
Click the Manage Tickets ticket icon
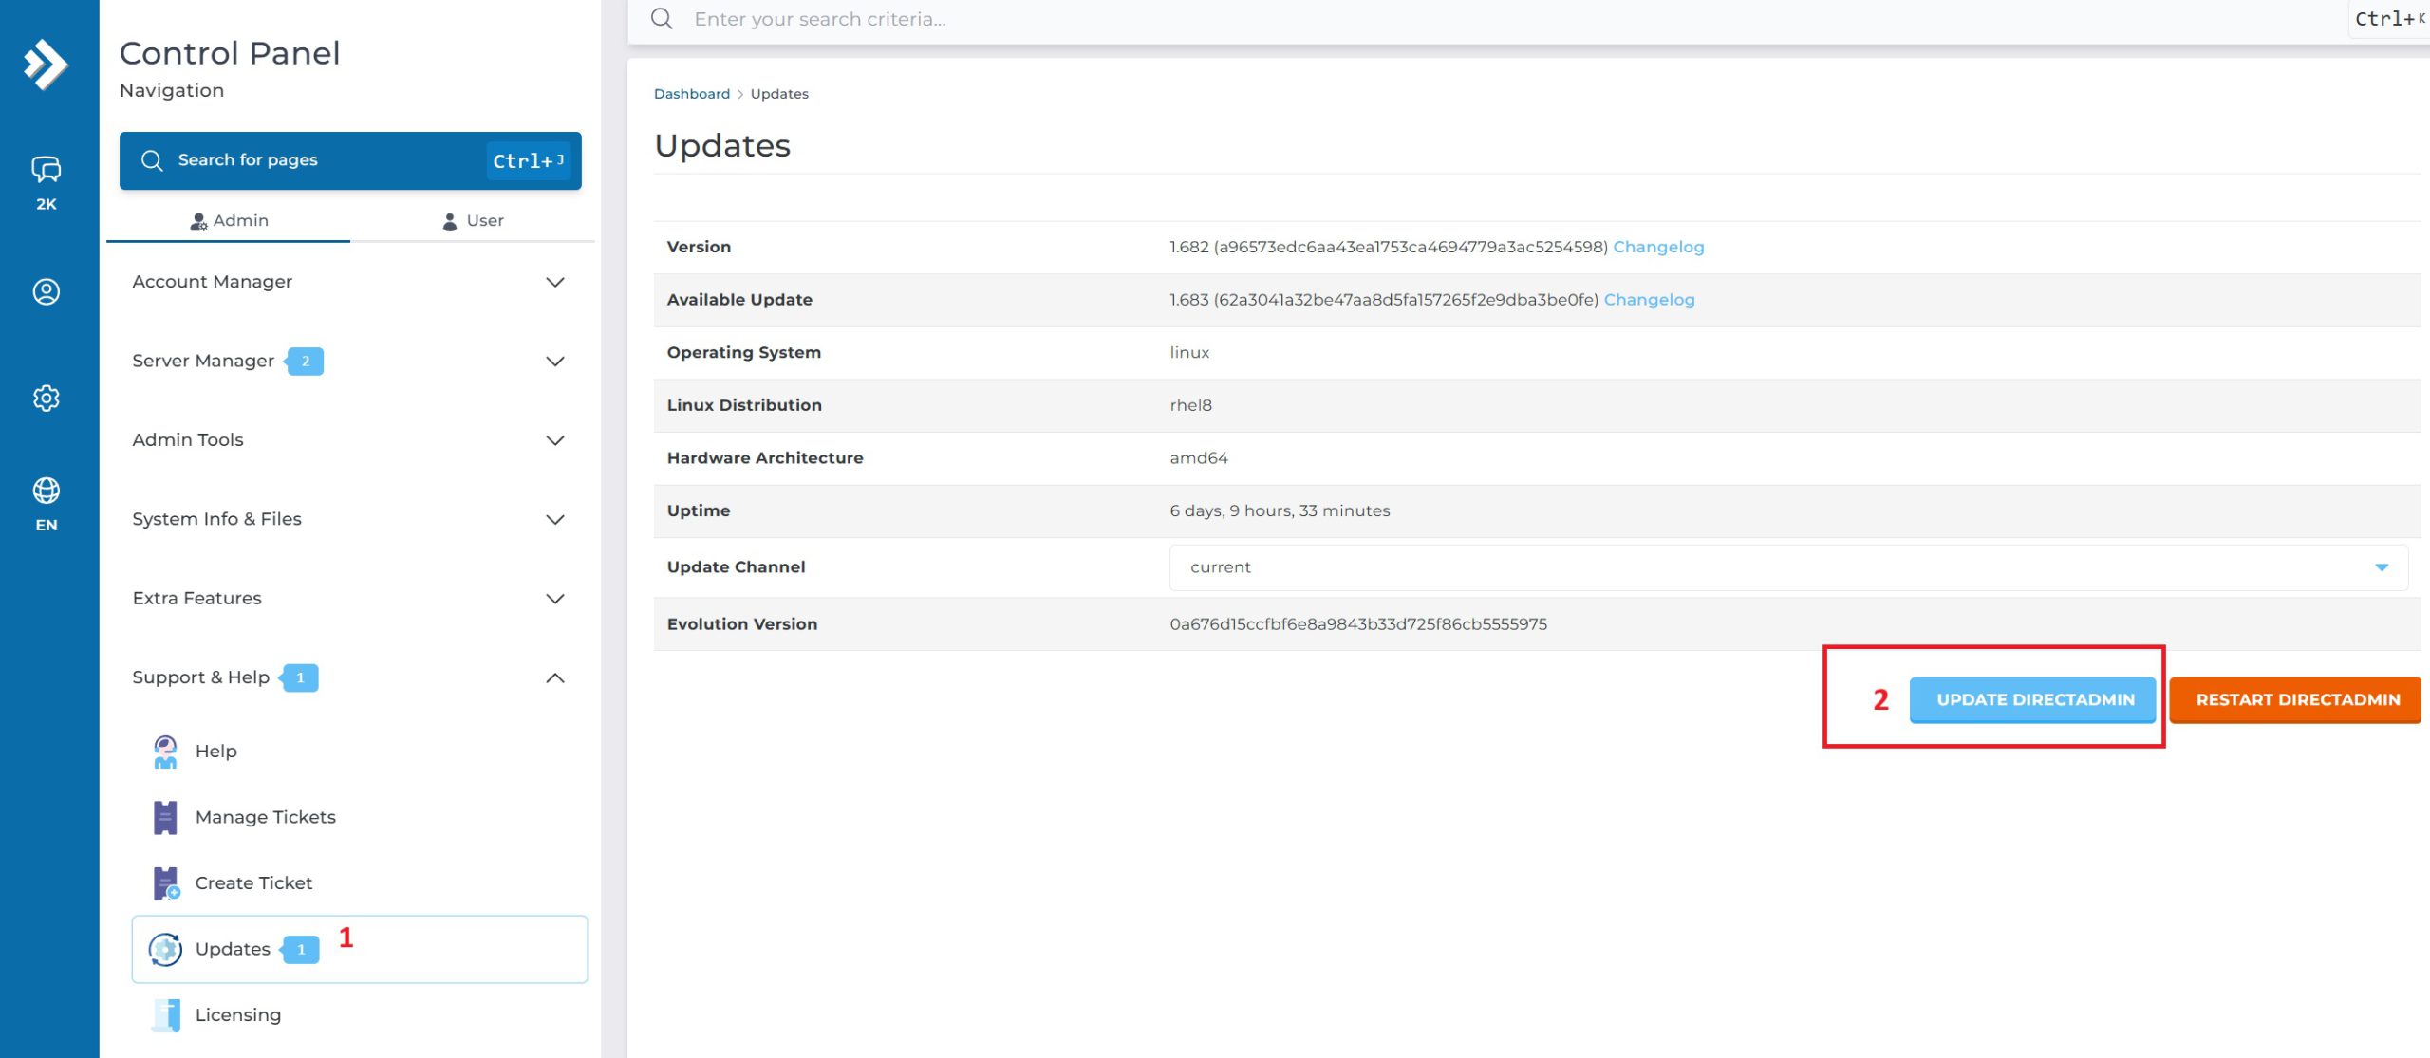pos(165,817)
